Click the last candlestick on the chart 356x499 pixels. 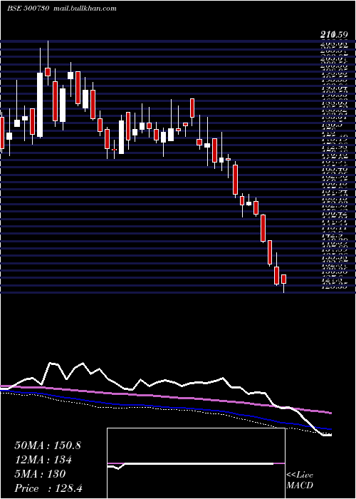[283, 279]
